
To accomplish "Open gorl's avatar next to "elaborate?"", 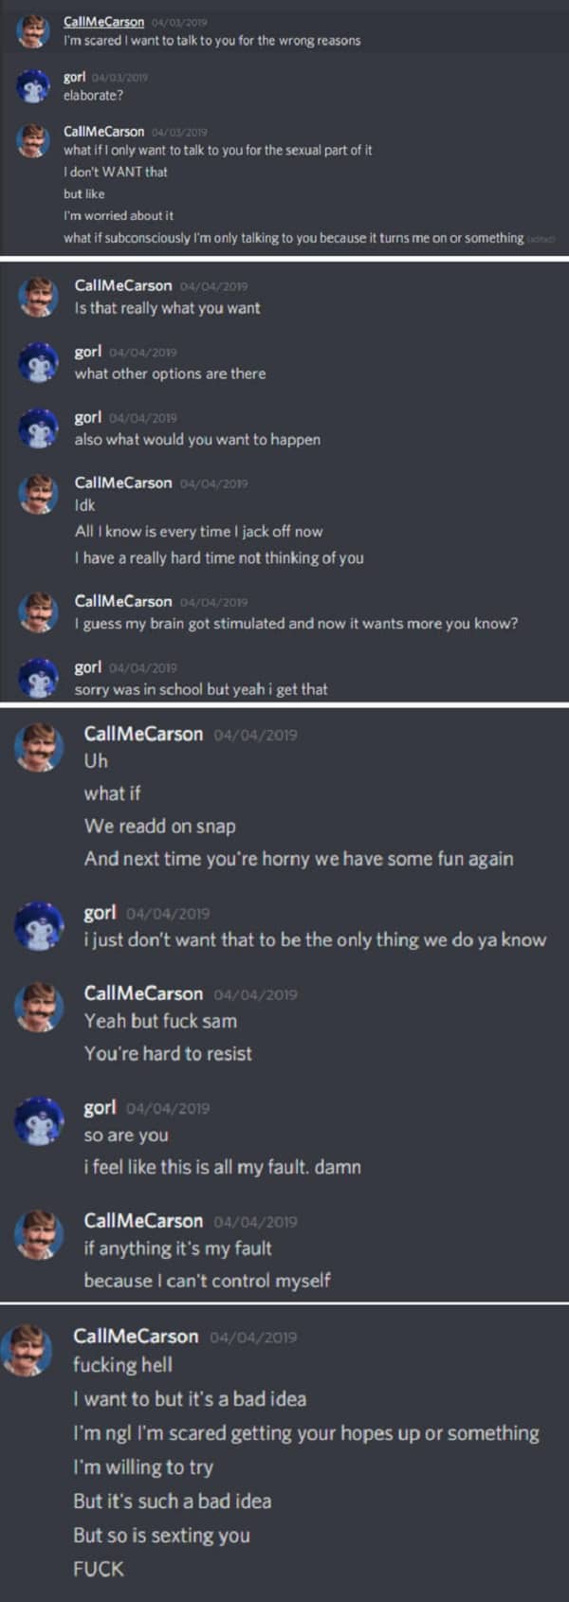I will [x=34, y=86].
